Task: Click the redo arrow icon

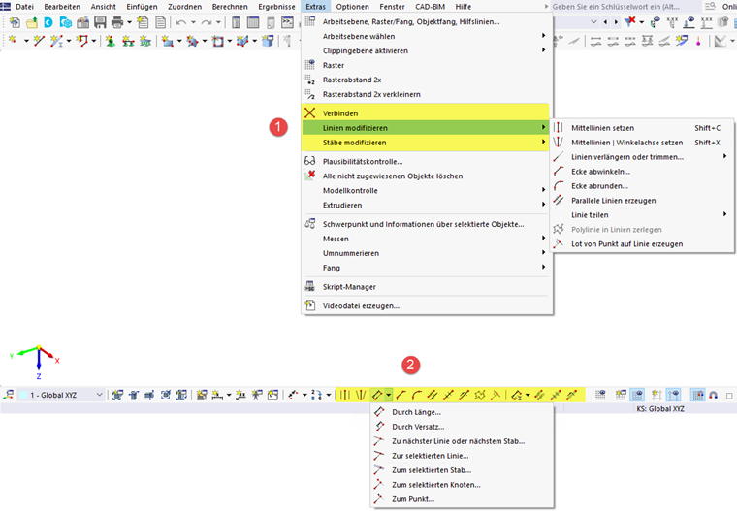Action: (207, 22)
